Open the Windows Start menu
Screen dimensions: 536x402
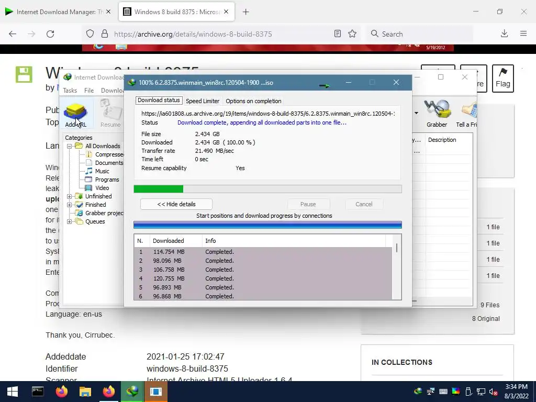click(13, 392)
